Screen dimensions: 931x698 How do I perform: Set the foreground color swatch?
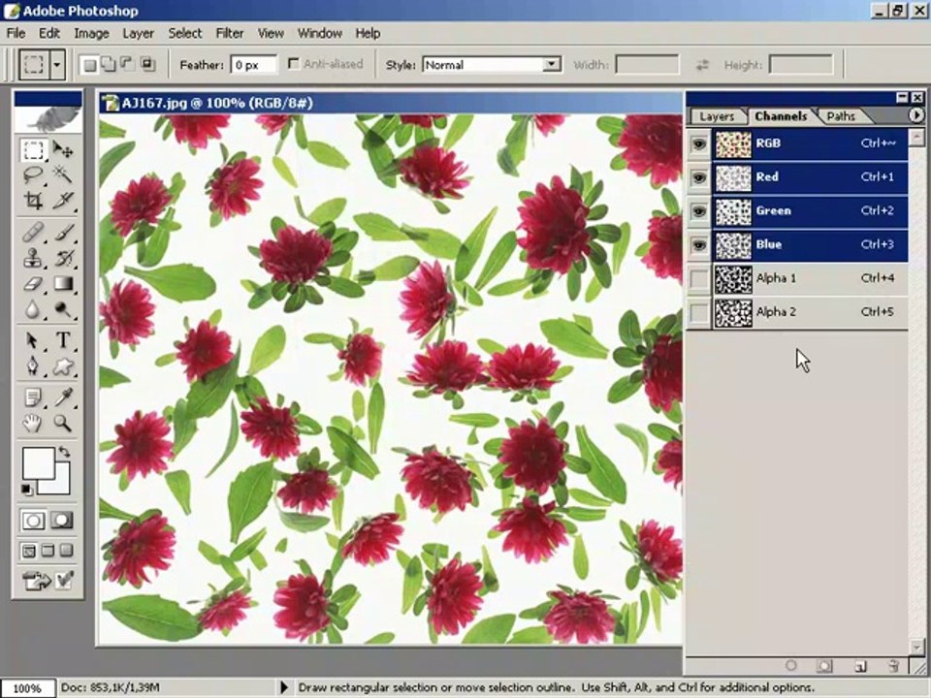pos(38,463)
